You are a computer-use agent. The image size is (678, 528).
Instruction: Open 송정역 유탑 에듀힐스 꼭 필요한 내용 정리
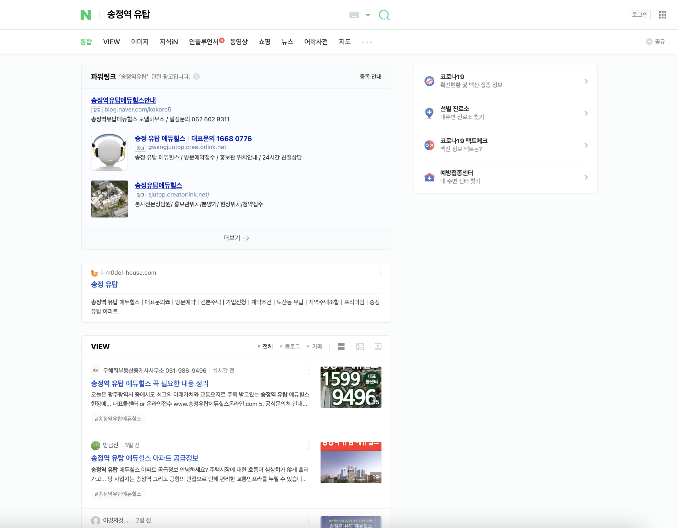pyautogui.click(x=149, y=384)
